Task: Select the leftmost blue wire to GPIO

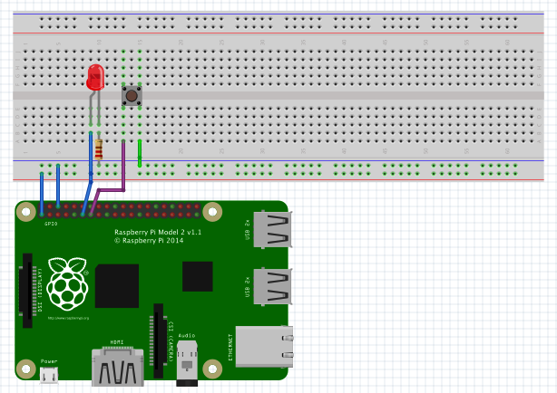Action: click(x=42, y=194)
